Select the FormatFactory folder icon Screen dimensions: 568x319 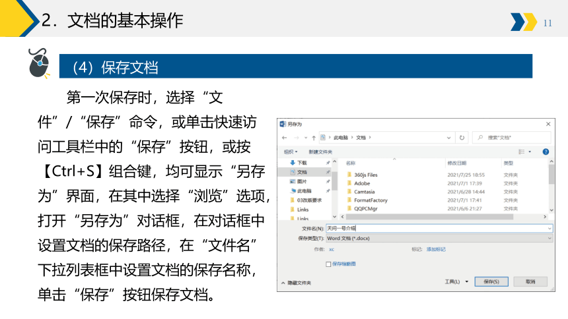point(349,200)
